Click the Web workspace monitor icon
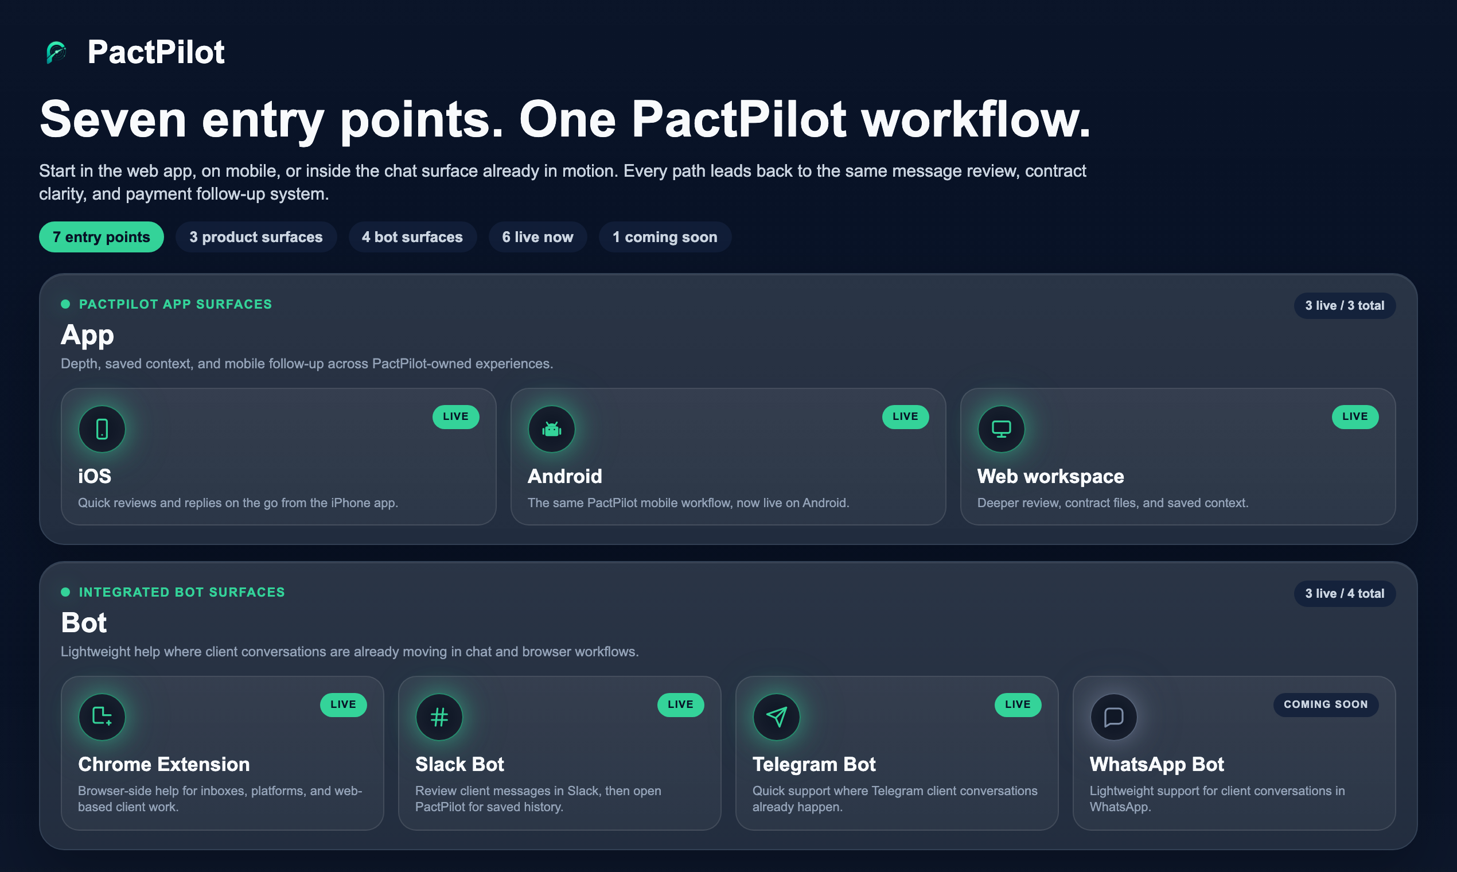The height and width of the screenshot is (872, 1457). [x=1001, y=429]
